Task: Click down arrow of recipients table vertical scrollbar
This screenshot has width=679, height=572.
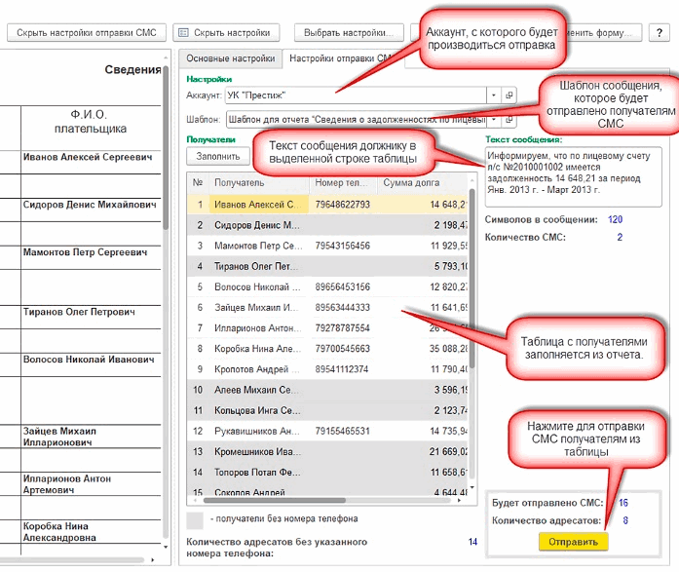Action: point(472,488)
